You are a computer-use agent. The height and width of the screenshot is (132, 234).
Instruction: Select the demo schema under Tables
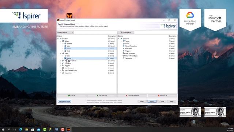click(x=69, y=48)
